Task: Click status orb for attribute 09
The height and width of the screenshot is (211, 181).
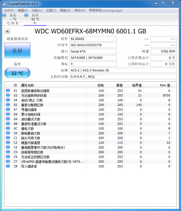Action: [x=8, y=114]
